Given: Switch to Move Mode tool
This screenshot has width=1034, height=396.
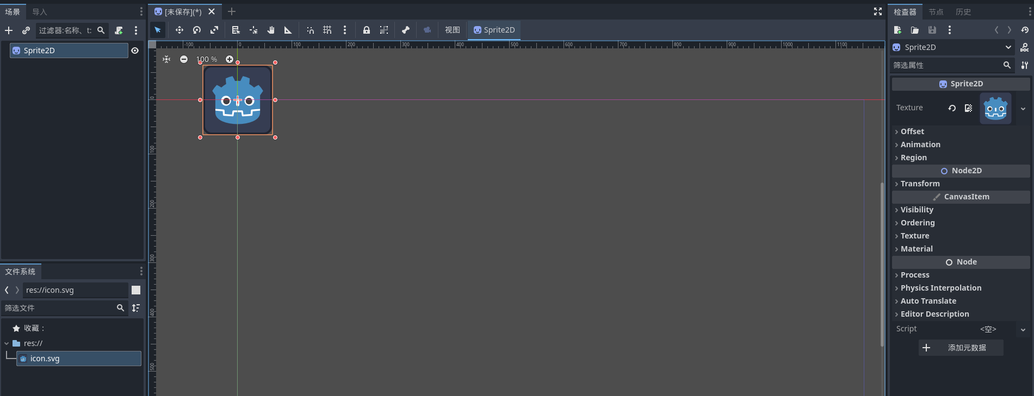Looking at the screenshot, I should coord(179,30).
